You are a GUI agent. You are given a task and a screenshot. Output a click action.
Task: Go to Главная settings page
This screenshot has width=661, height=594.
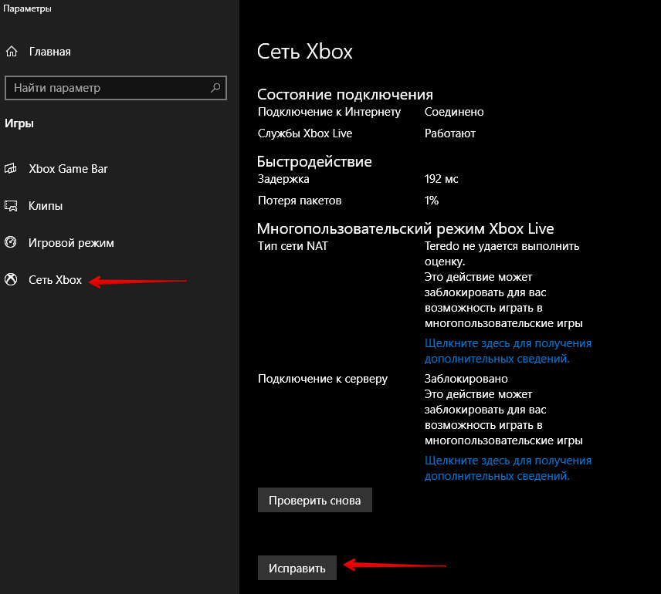(49, 52)
